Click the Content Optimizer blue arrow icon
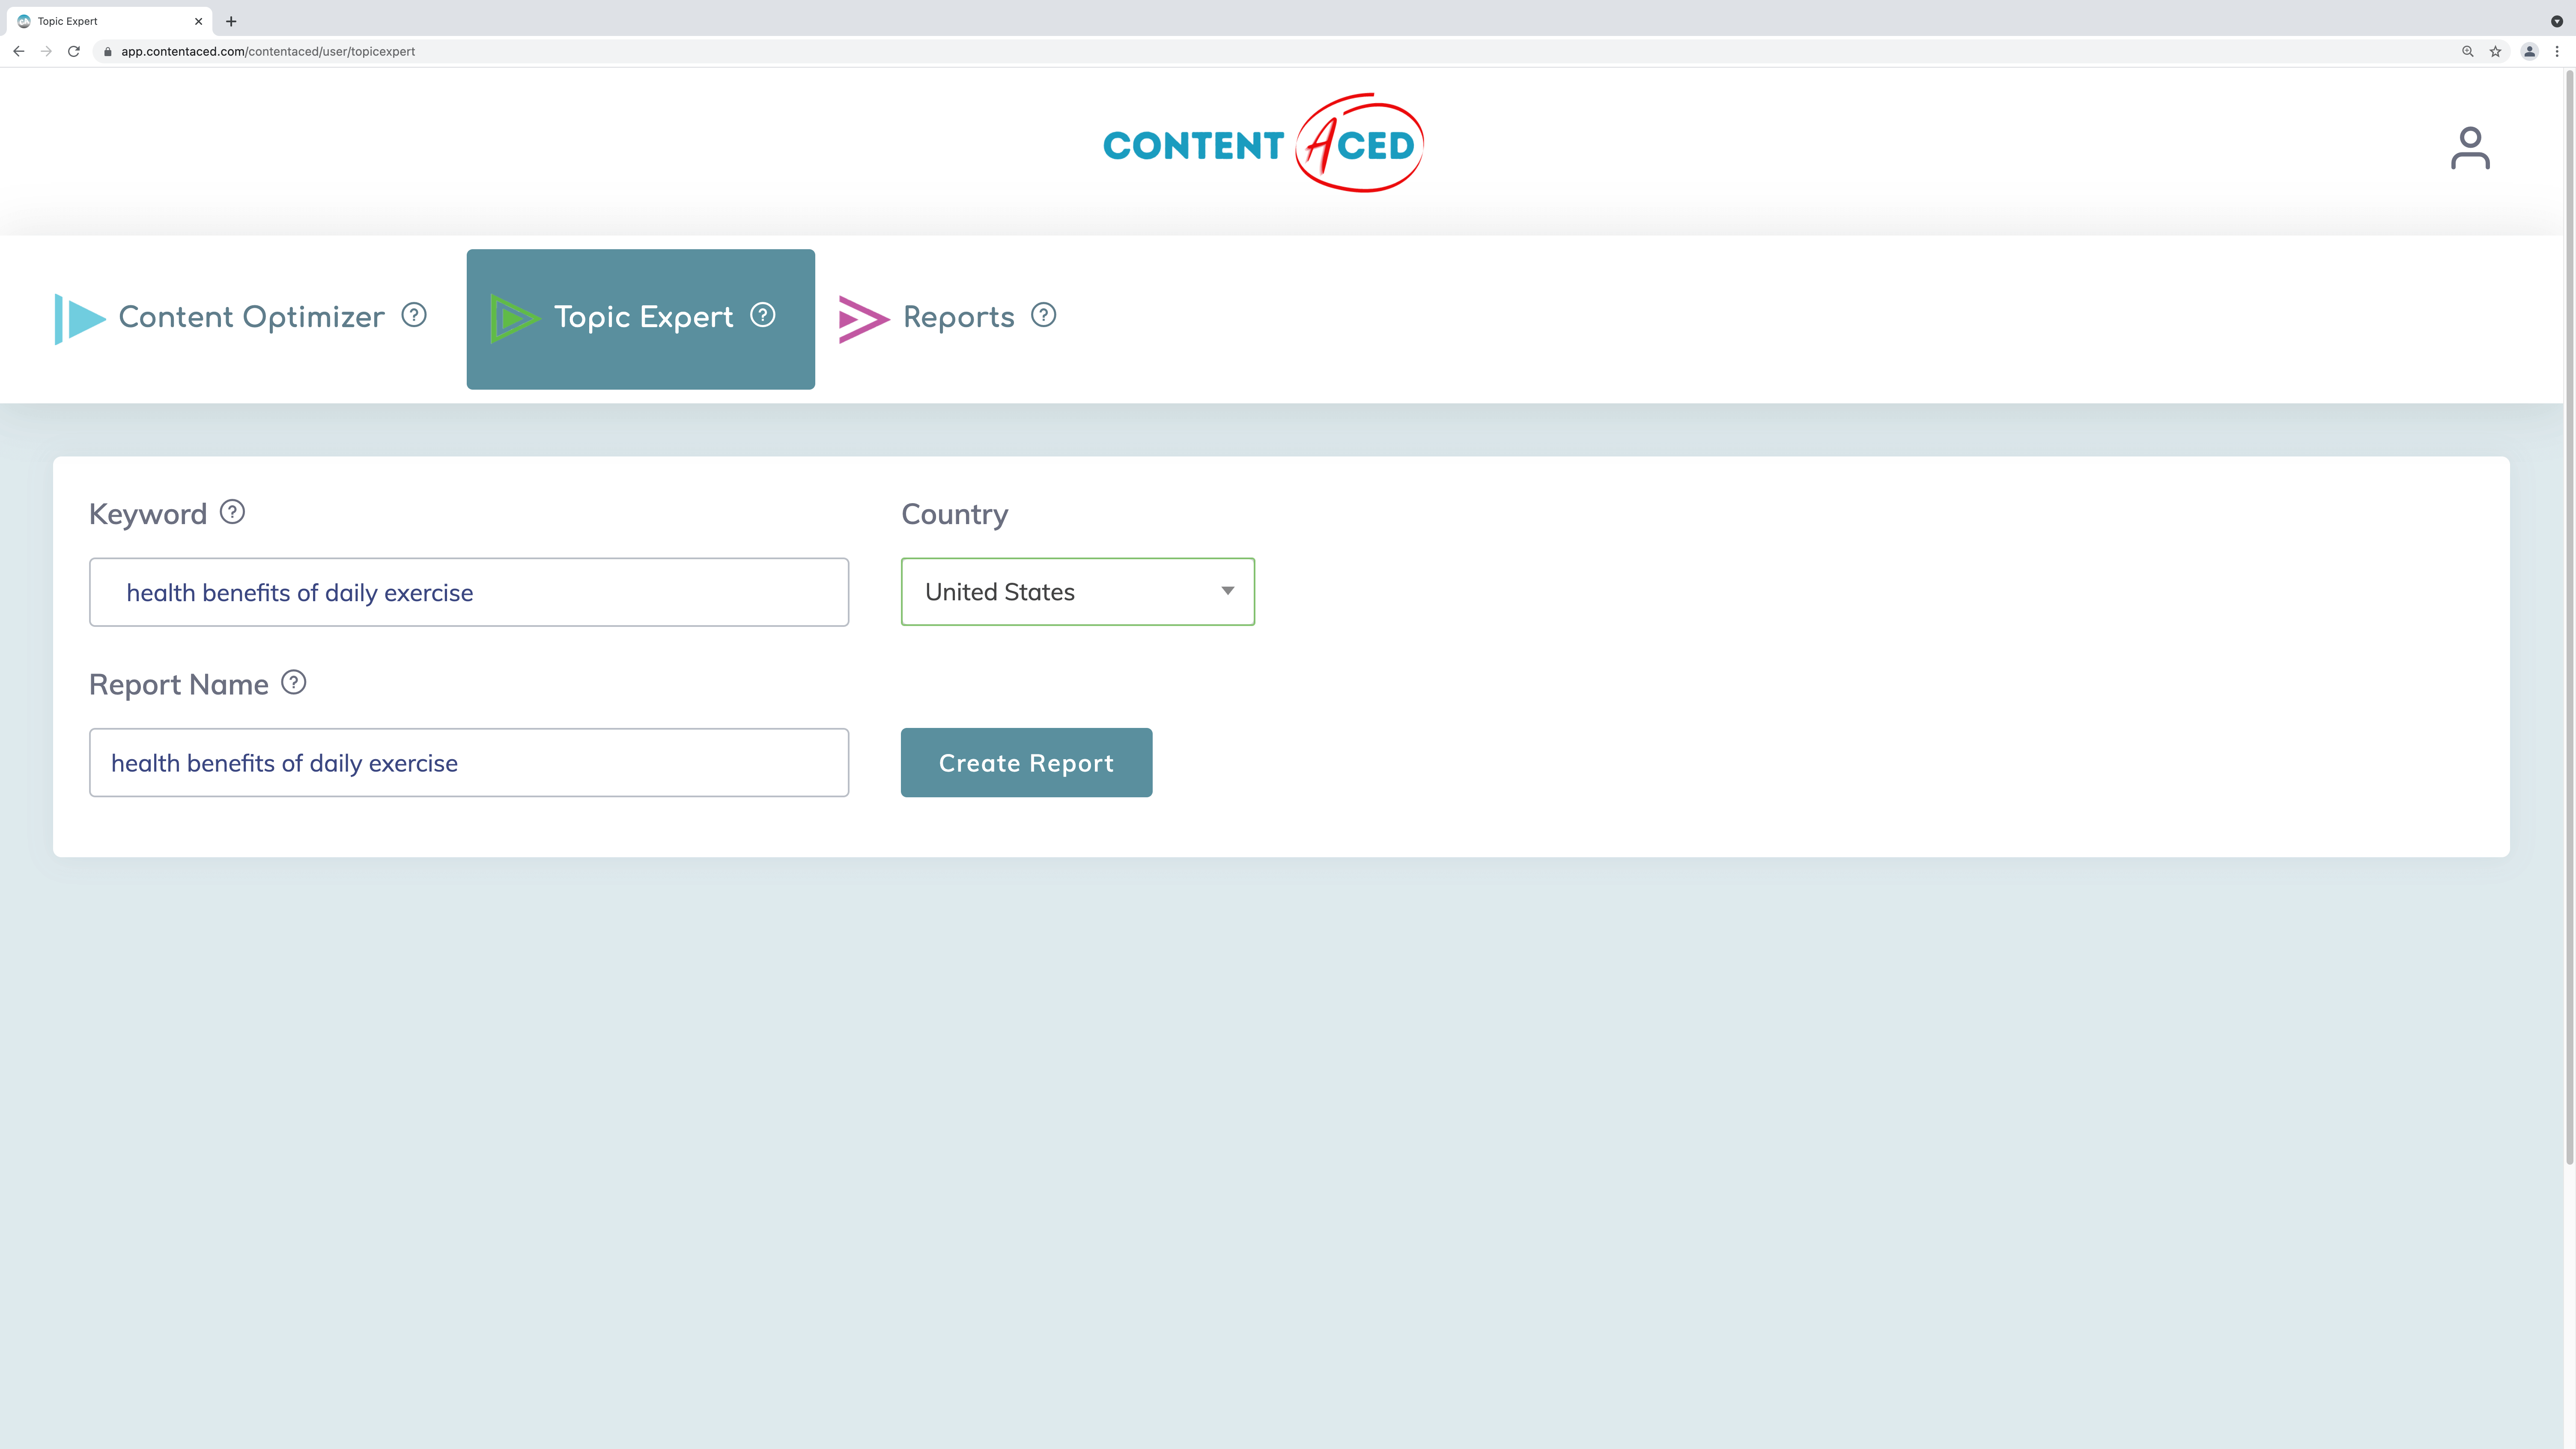 tap(80, 319)
